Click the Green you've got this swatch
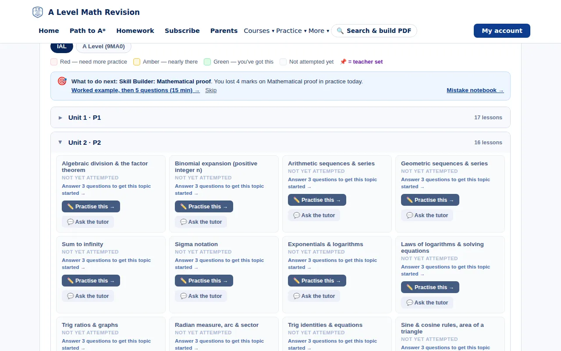The height and width of the screenshot is (351, 561). click(x=207, y=62)
